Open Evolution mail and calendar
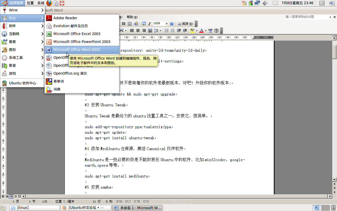 82,26
